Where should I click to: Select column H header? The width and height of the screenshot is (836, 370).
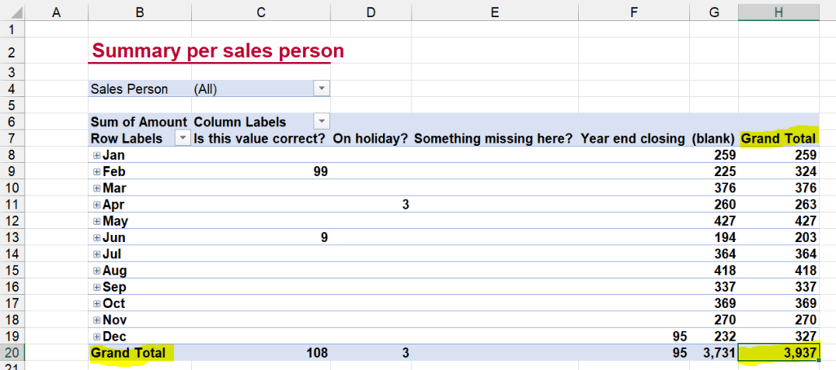(779, 12)
